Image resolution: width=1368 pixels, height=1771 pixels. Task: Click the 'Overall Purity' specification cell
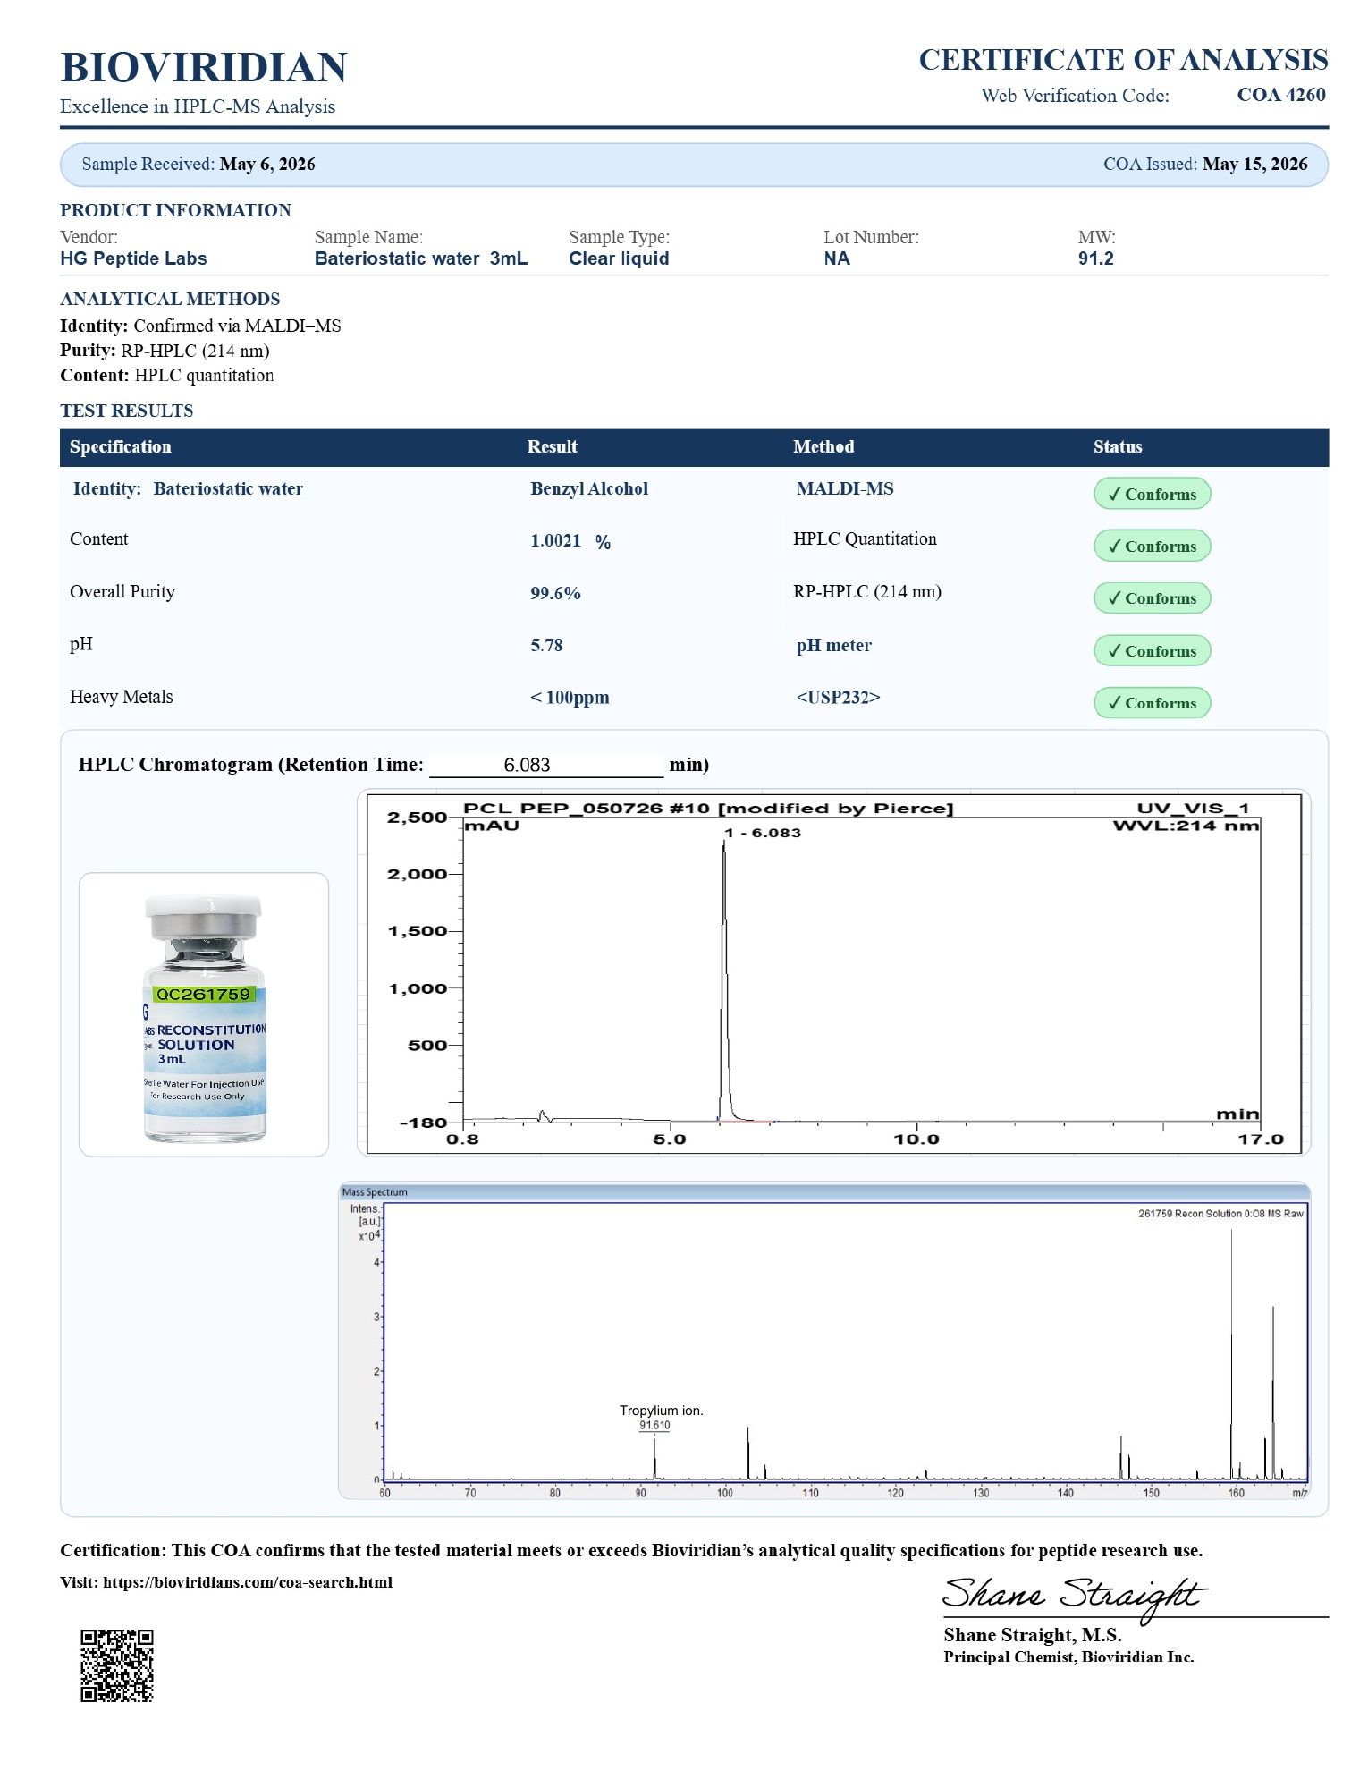(x=122, y=592)
